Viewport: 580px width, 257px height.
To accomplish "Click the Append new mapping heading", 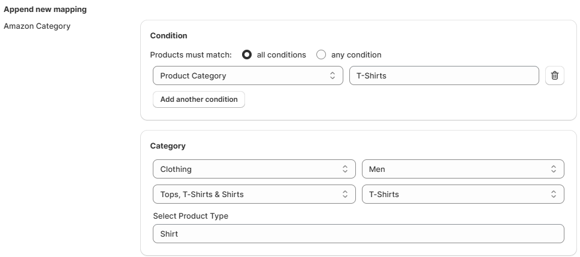I will pyautogui.click(x=45, y=9).
